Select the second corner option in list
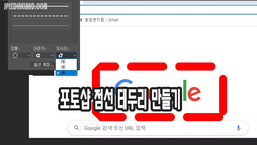The width and height of the screenshot is (257, 145). pyautogui.click(x=66, y=67)
